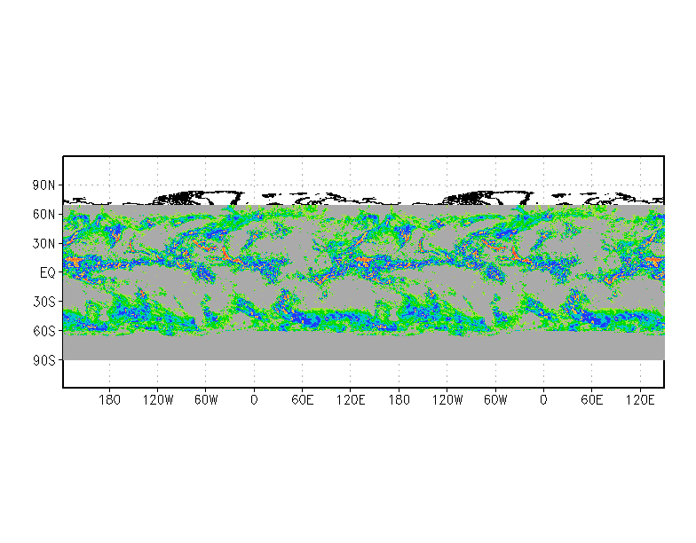Click the 90N latitude axis label

43,185
